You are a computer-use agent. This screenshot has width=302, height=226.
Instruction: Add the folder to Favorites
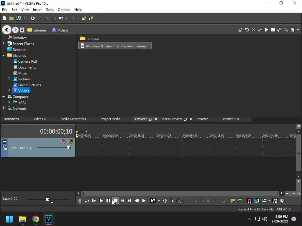point(260,30)
